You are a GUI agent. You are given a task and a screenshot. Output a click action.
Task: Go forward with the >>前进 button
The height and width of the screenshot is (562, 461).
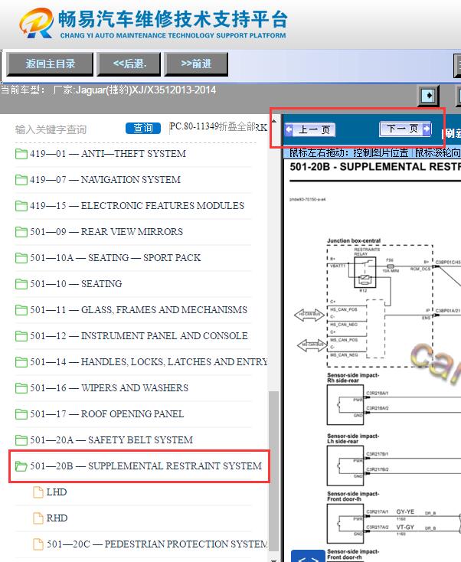coord(196,64)
